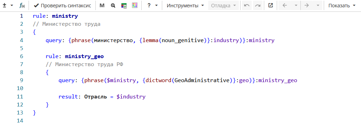Click the forward navigation arrow
The image size is (361, 127).
pyautogui.click(x=306, y=6)
